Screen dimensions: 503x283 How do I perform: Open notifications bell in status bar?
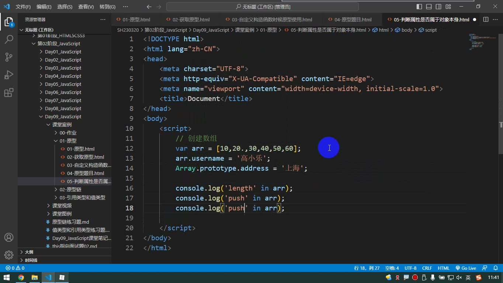[x=496, y=268]
